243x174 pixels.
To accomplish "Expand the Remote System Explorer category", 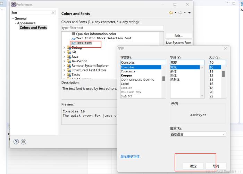I will 64,66.
